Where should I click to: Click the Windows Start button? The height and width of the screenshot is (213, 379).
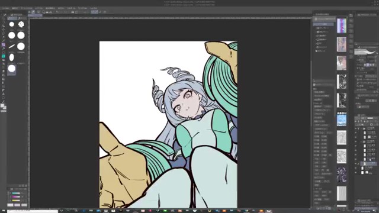click(4, 211)
